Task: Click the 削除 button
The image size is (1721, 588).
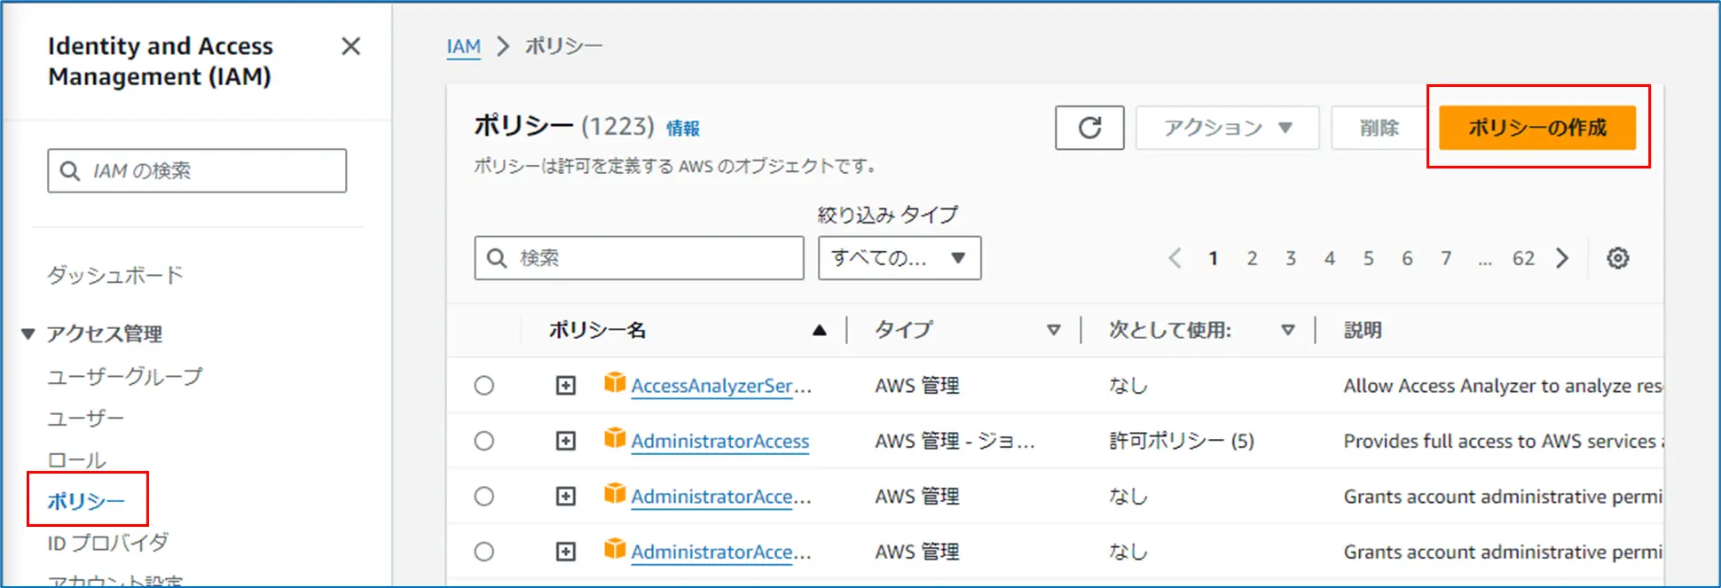Action: (x=1379, y=128)
